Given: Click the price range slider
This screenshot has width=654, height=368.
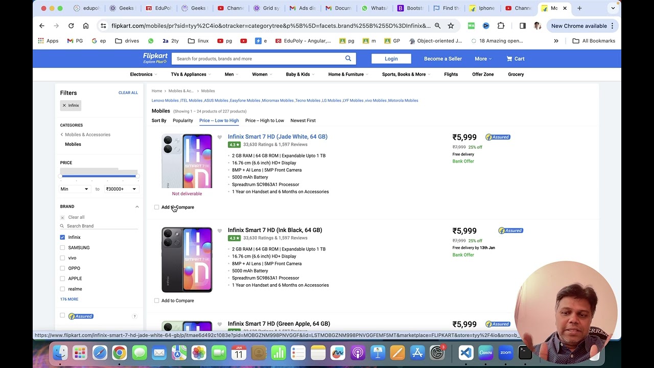Looking at the screenshot, I should [99, 176].
